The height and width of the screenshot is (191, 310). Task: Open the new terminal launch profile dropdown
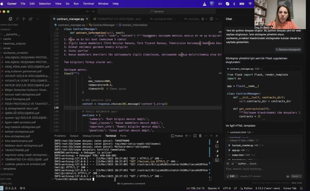pyautogui.click(x=190, y=136)
